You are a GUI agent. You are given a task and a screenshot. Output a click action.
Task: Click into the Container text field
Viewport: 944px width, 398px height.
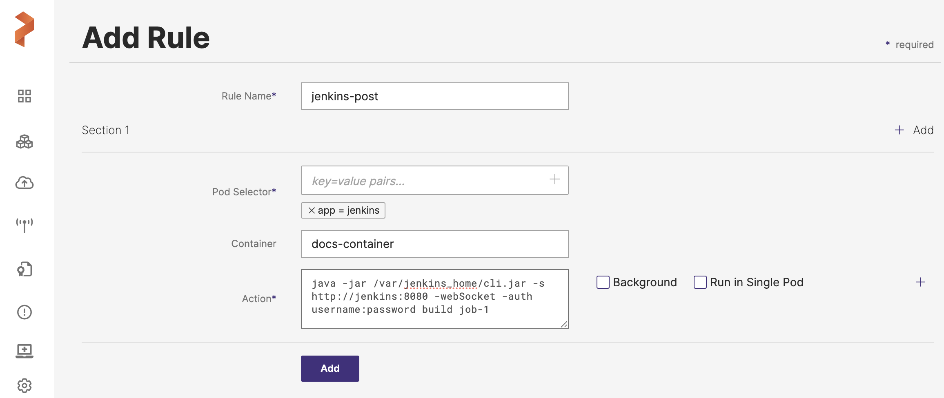[434, 244]
